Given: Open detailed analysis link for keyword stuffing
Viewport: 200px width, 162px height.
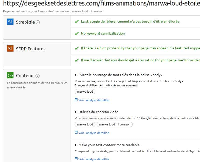Looking at the screenshot, I should tap(94, 100).
